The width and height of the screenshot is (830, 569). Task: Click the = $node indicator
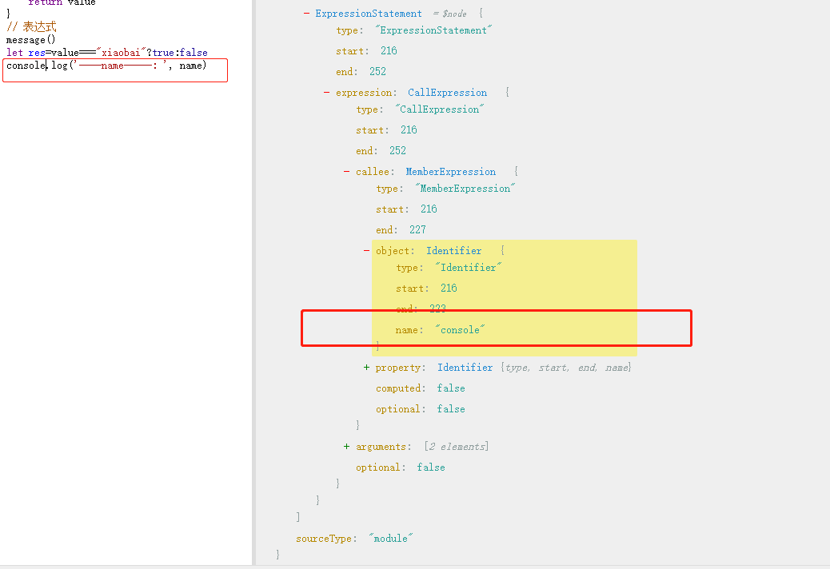point(449,14)
